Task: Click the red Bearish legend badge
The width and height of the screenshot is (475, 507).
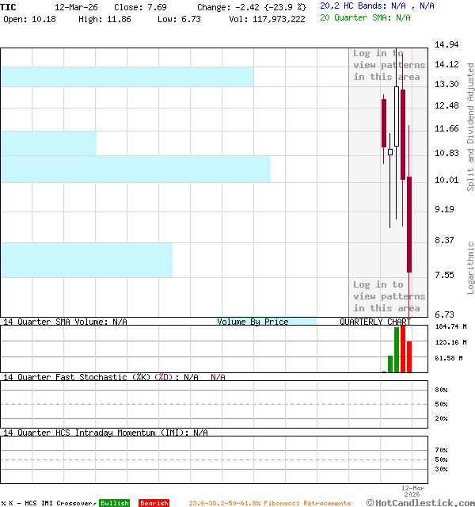Action: (154, 503)
